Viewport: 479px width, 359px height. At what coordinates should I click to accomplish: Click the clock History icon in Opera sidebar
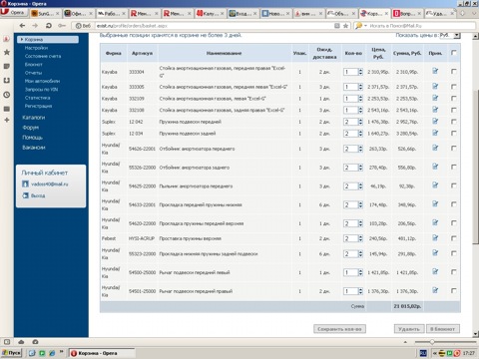click(x=7, y=95)
